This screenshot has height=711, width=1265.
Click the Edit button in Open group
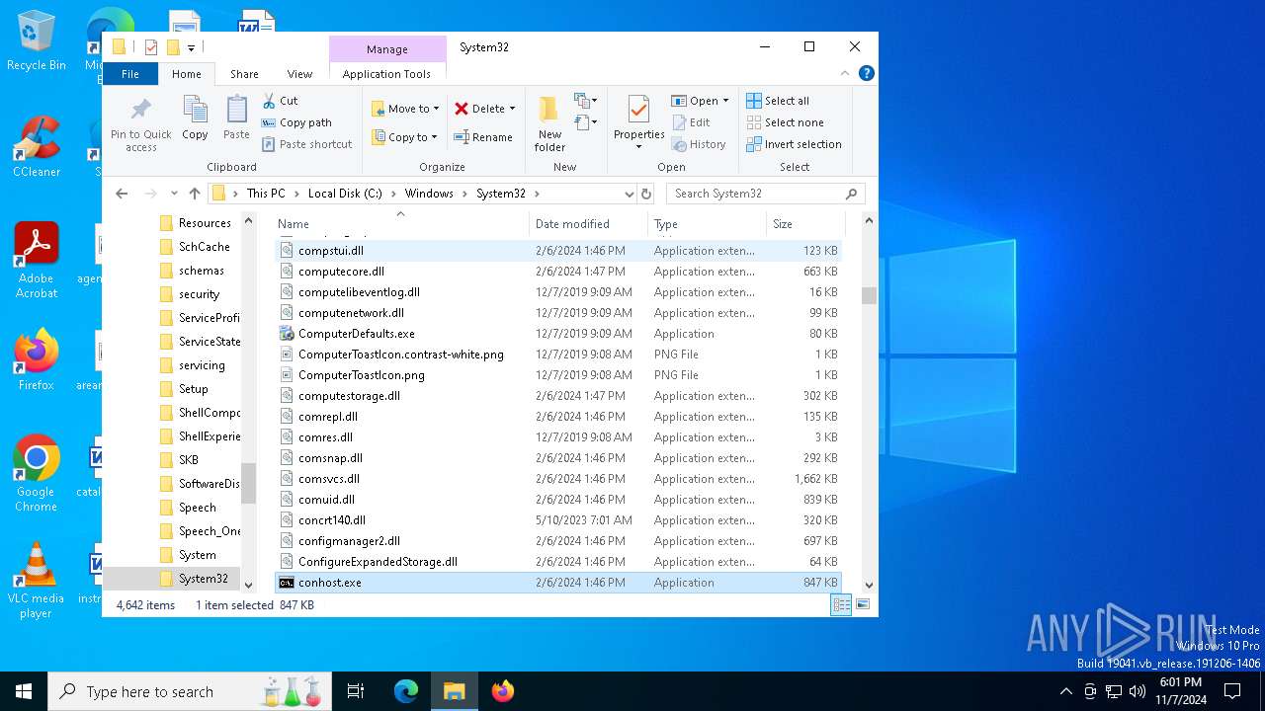(x=691, y=122)
